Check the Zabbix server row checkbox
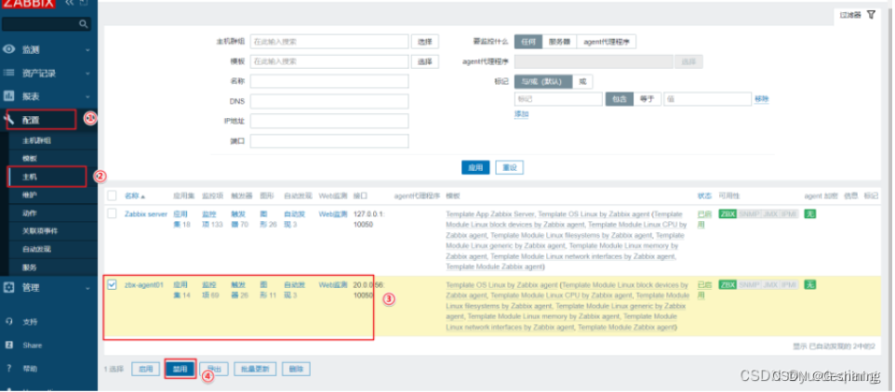 (112, 214)
